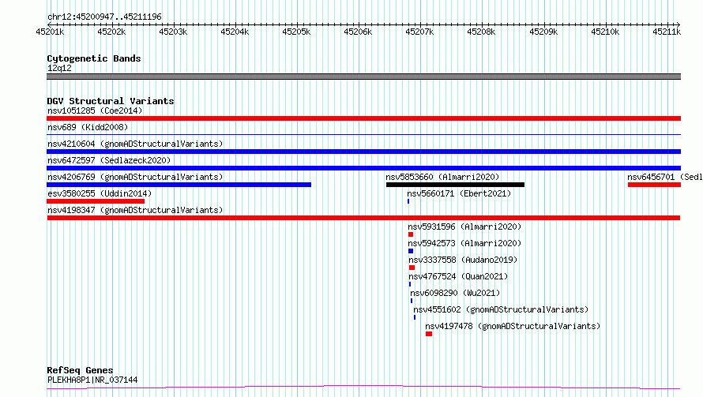Click the nsv1051285 (Coe2014) red variant bar
Image resolution: width=703 pixels, height=397 pixels.
click(363, 118)
